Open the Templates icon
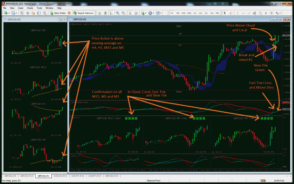The width and height of the screenshot is (294, 184). pyautogui.click(x=158, y=13)
